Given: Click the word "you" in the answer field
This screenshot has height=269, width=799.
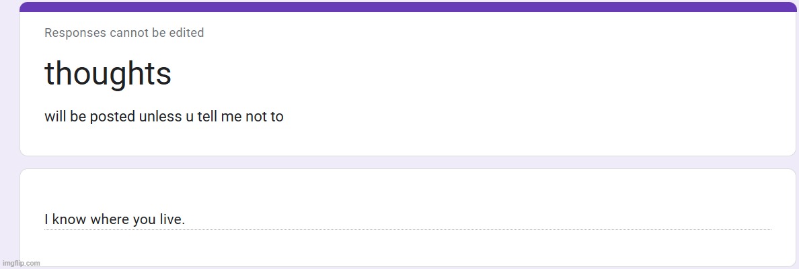Looking at the screenshot, I should [144, 219].
